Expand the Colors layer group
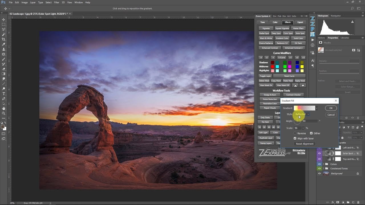 tap(324, 164)
